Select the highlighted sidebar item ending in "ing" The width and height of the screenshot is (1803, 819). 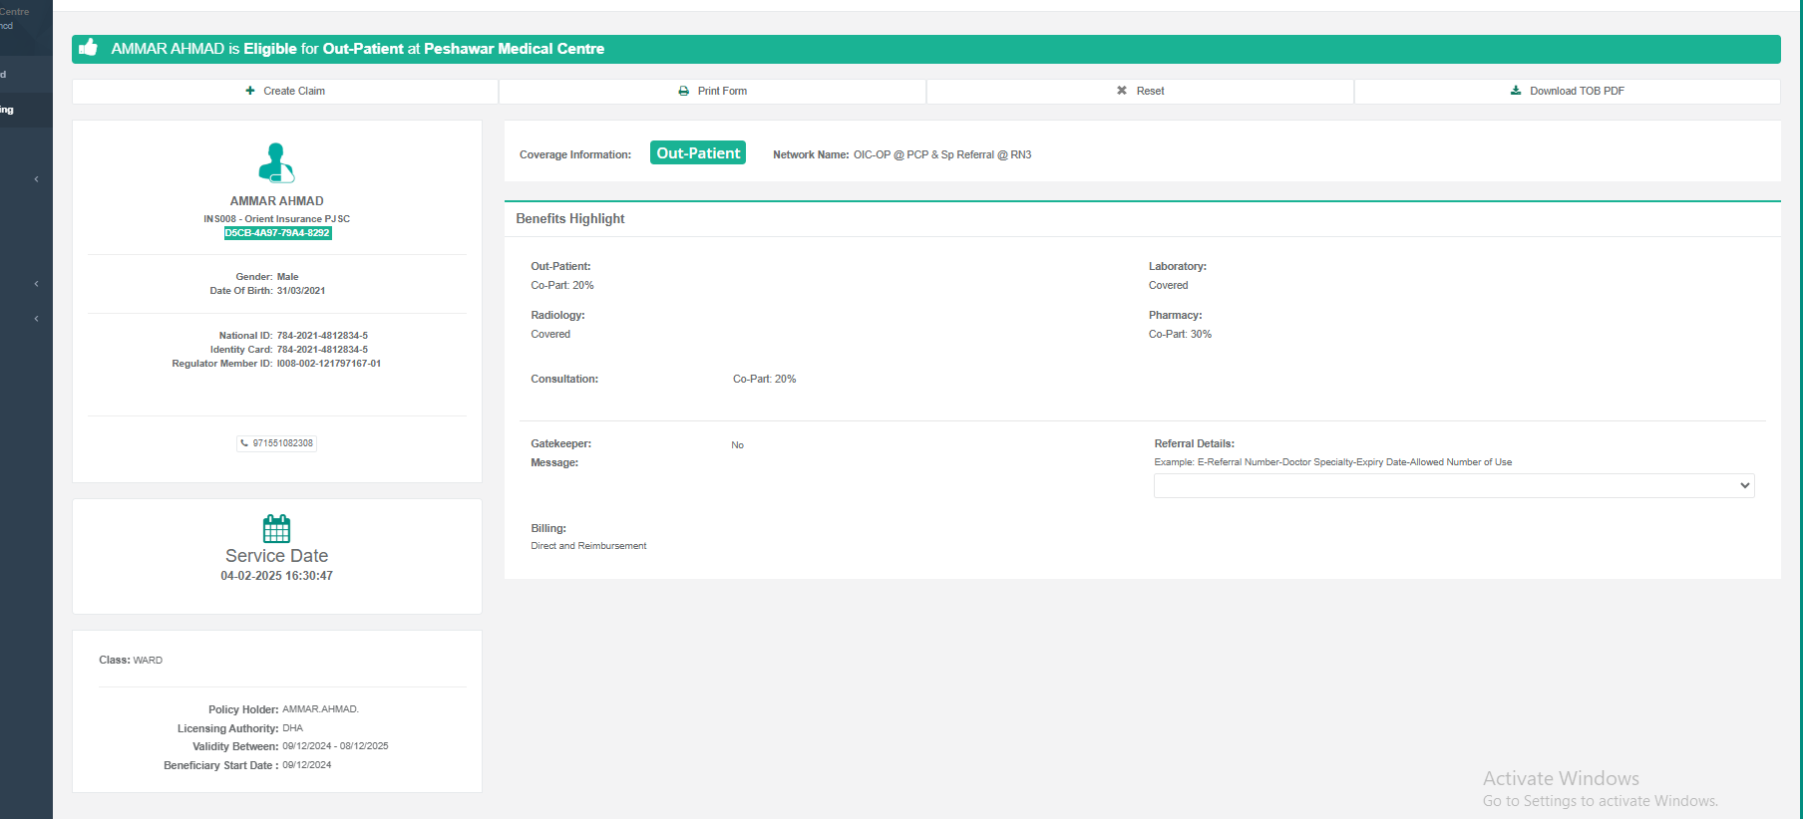point(20,110)
